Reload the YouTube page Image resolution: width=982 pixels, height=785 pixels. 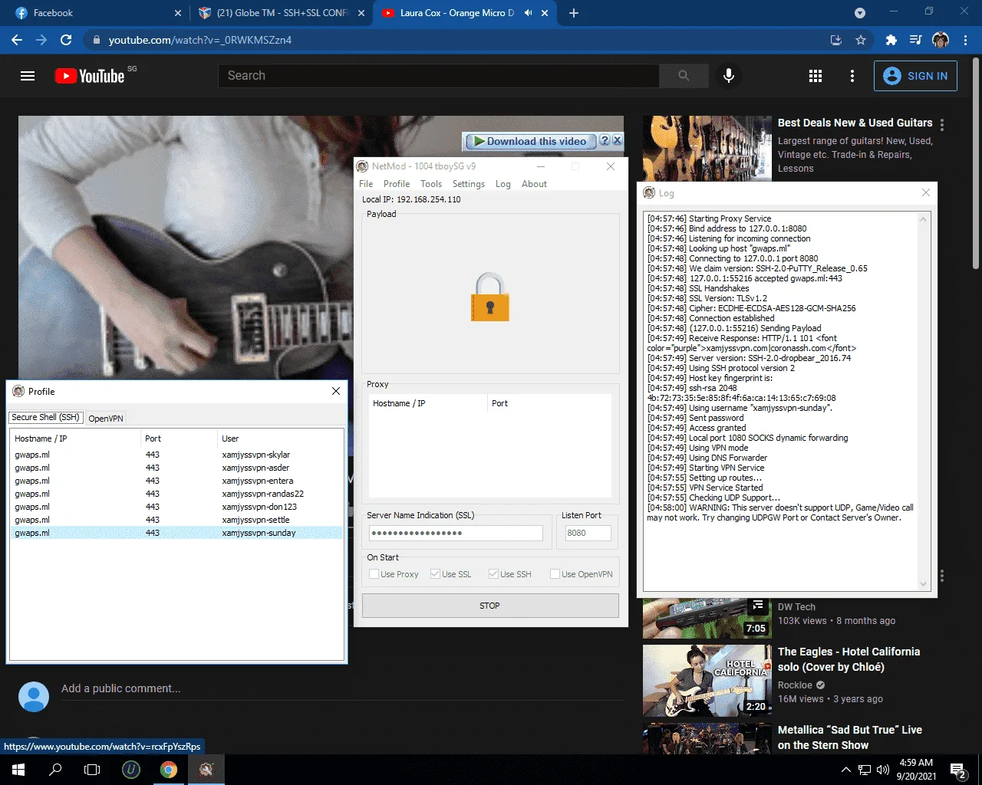66,40
